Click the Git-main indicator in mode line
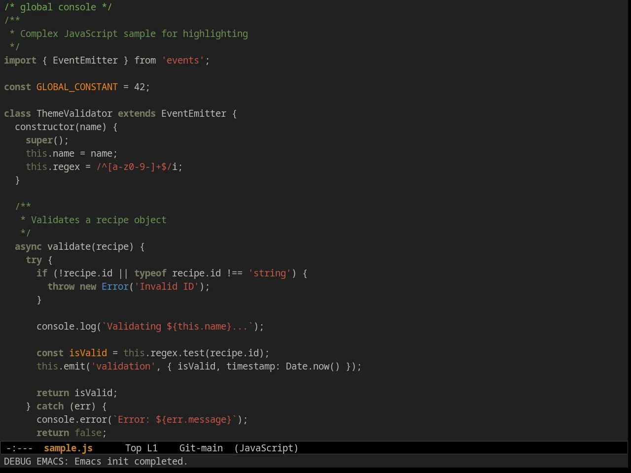 pos(201,448)
